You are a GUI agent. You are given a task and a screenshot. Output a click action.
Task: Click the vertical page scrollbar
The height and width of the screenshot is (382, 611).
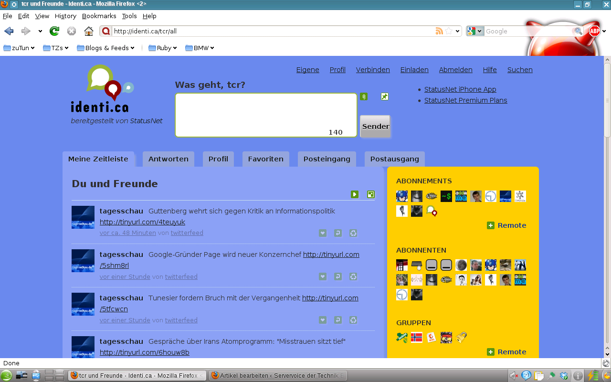(x=607, y=205)
